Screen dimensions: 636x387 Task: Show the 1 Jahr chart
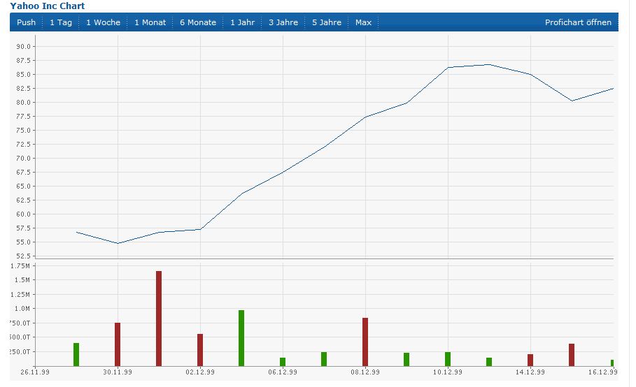tap(243, 22)
